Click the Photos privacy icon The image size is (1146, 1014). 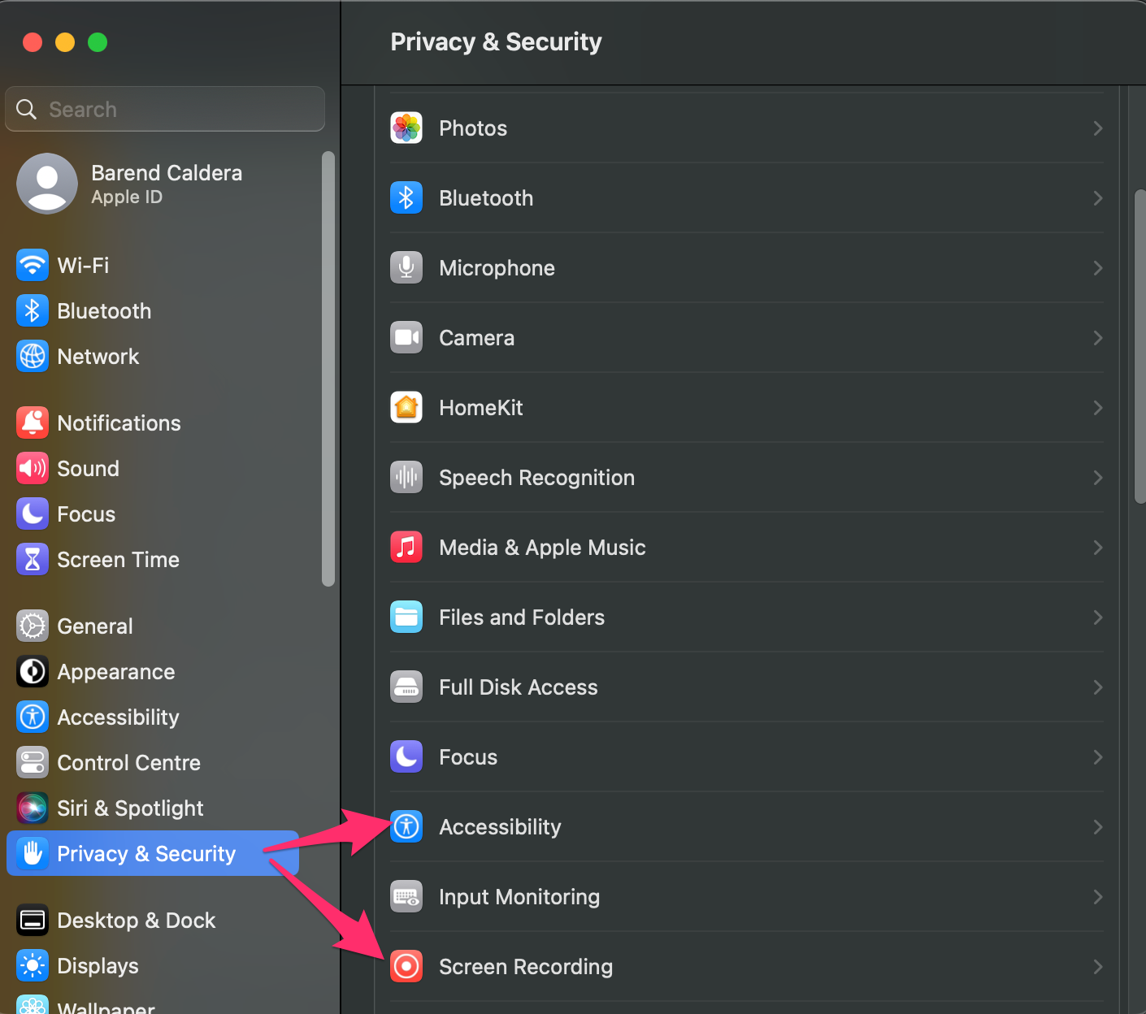click(406, 128)
